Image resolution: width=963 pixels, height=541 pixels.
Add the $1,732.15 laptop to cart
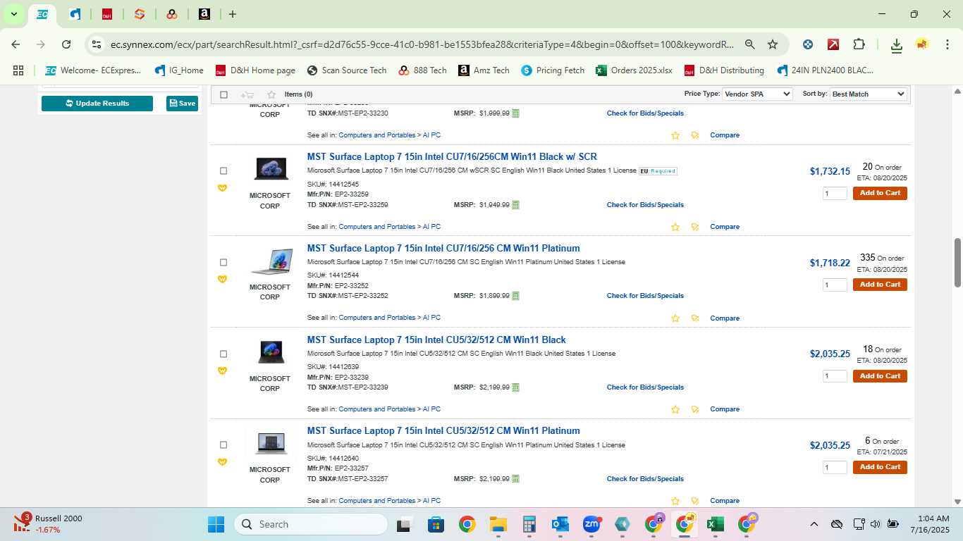point(880,193)
